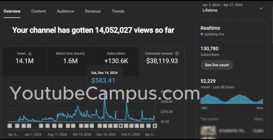Click the Updating live status text
273x140 pixels.
pyautogui.click(x=214, y=34)
